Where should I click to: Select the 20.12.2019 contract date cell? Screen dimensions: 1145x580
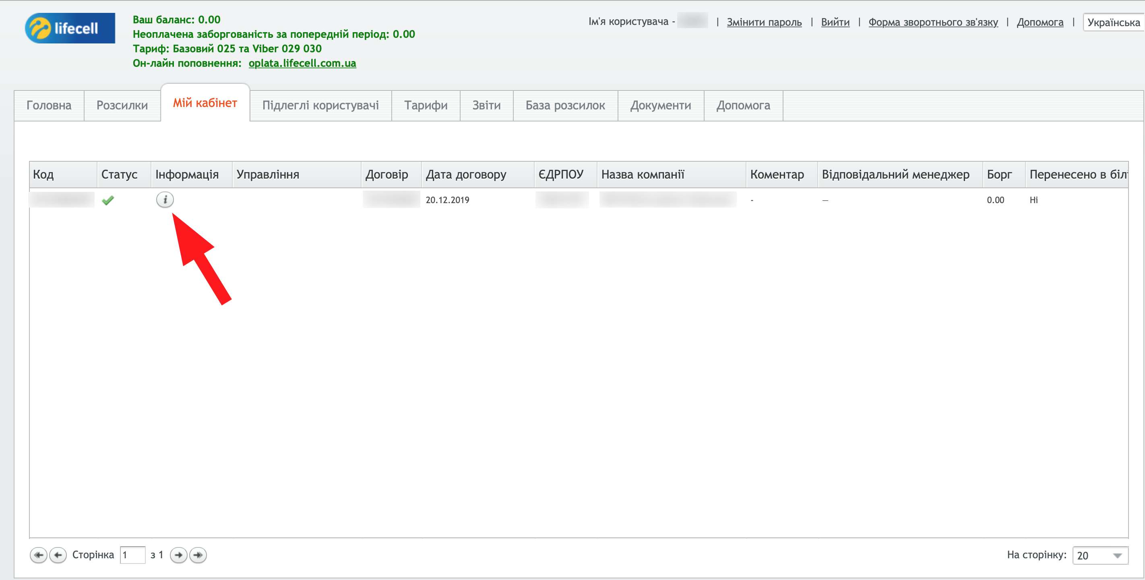click(447, 200)
